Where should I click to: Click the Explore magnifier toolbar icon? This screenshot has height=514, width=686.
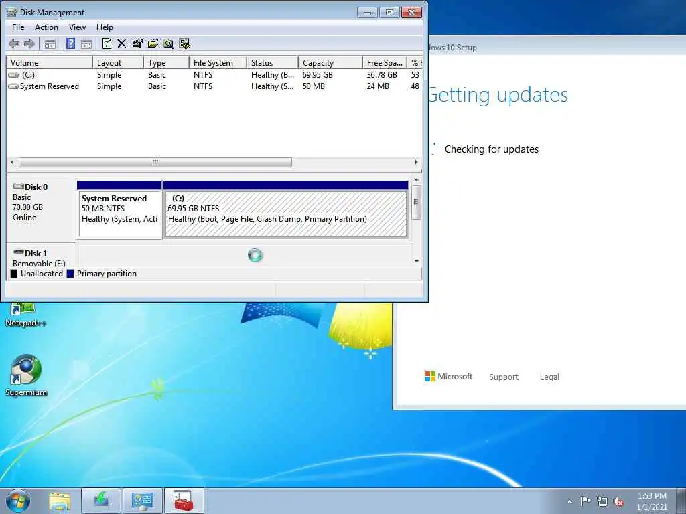pos(168,44)
